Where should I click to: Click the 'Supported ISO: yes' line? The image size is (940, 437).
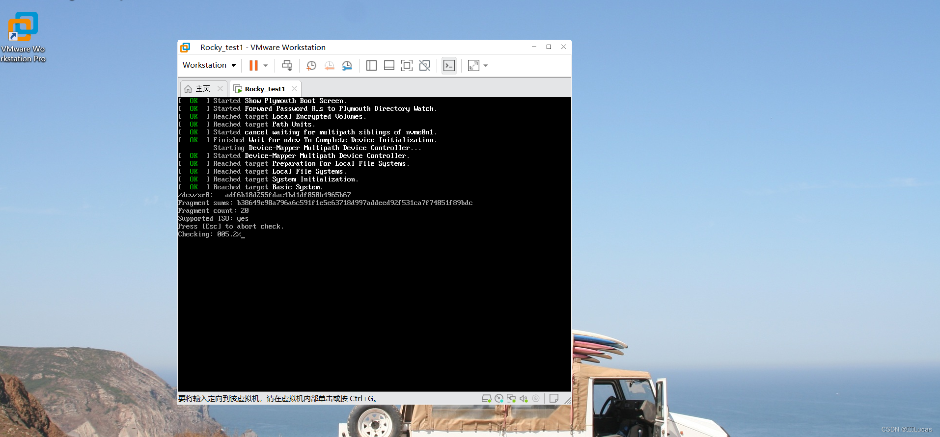[213, 219]
